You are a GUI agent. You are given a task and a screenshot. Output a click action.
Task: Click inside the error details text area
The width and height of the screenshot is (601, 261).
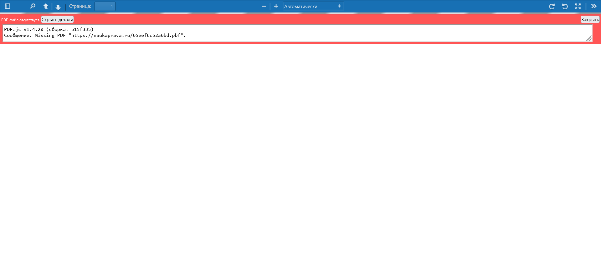tap(297, 33)
